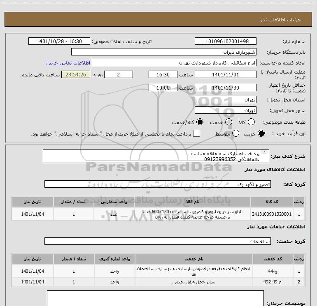Click the شماره نیاز field 1101096102001498
Image resolution: width=317 pixels, height=306 pixels.
point(226,41)
